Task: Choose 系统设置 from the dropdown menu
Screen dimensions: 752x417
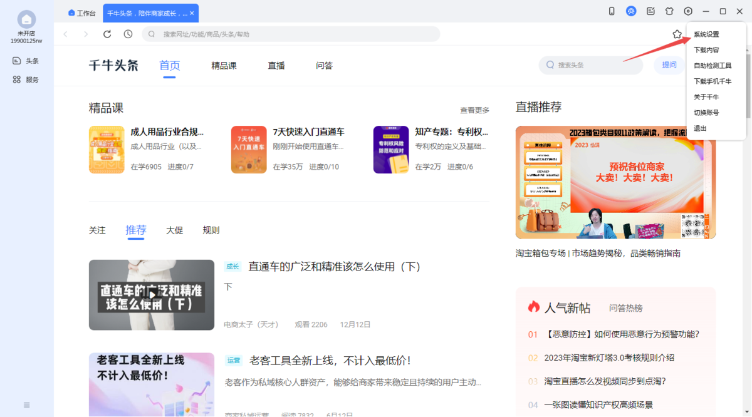Action: point(706,34)
